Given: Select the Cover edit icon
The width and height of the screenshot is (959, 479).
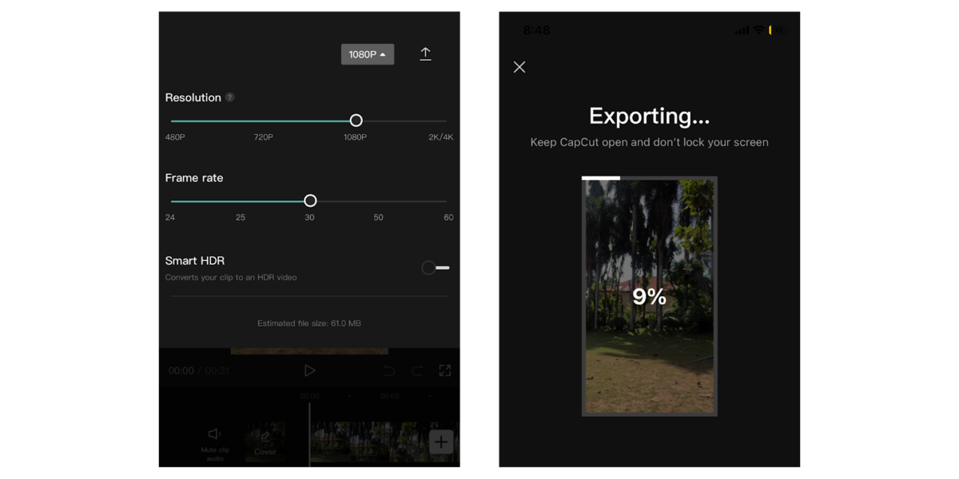Looking at the screenshot, I should pos(265,435).
